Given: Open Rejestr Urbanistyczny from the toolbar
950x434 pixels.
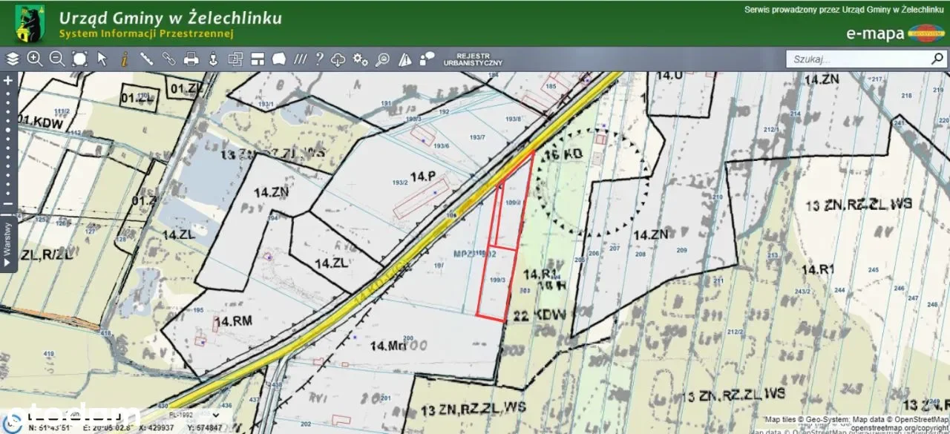Looking at the screenshot, I should tap(473, 59).
